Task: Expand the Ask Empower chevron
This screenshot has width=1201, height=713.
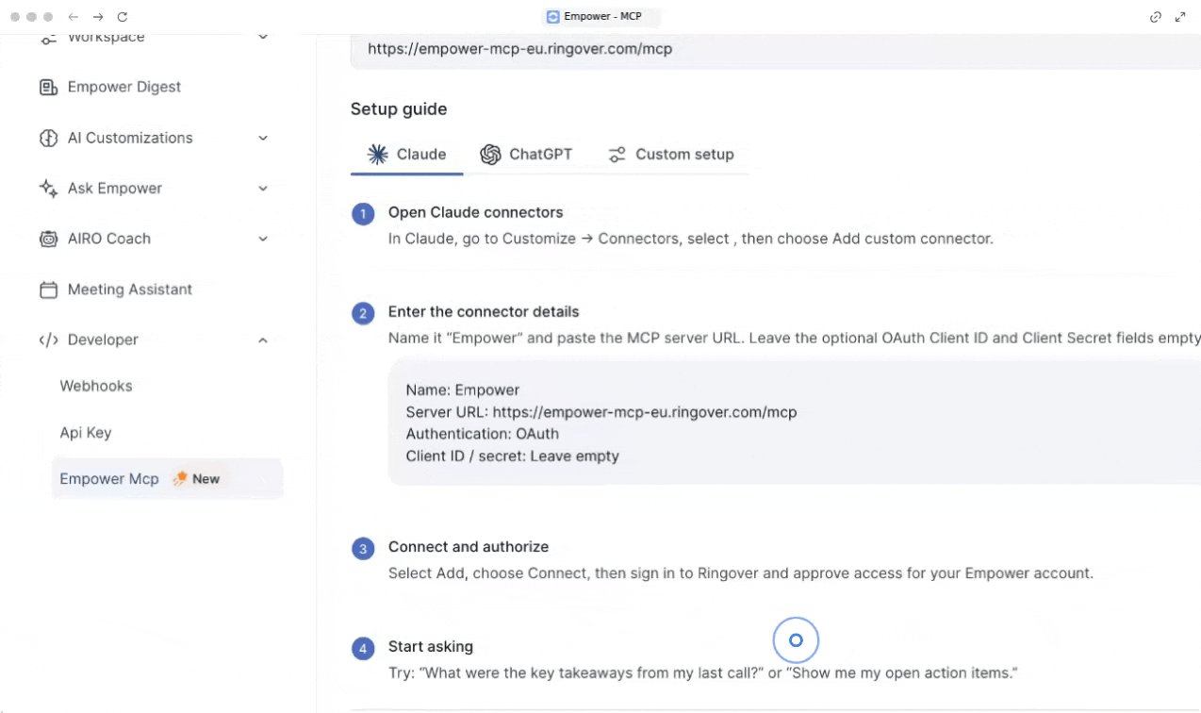Action: pyautogui.click(x=263, y=189)
